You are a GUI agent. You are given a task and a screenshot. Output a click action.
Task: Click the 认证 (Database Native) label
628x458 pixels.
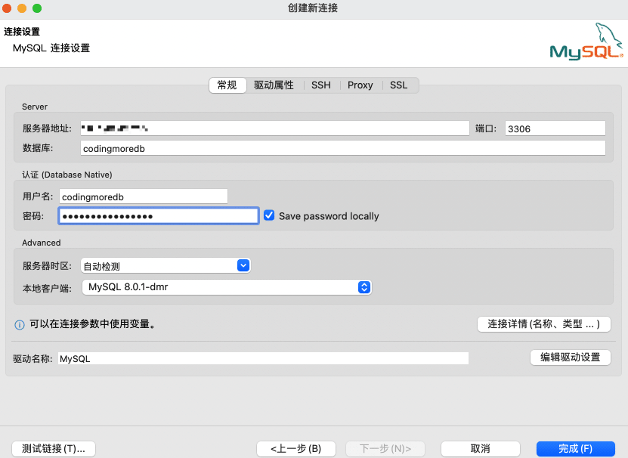point(67,175)
